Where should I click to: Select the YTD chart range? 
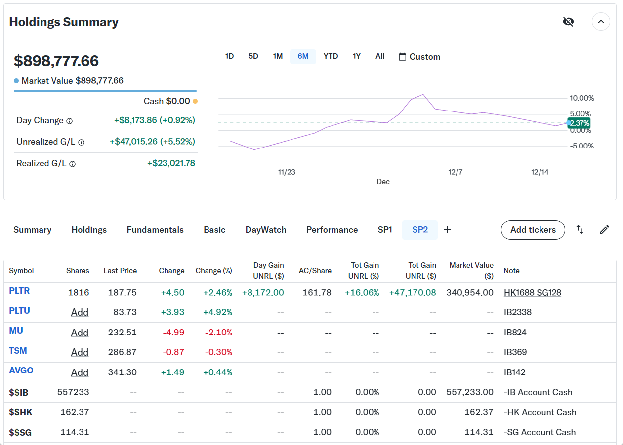(331, 56)
